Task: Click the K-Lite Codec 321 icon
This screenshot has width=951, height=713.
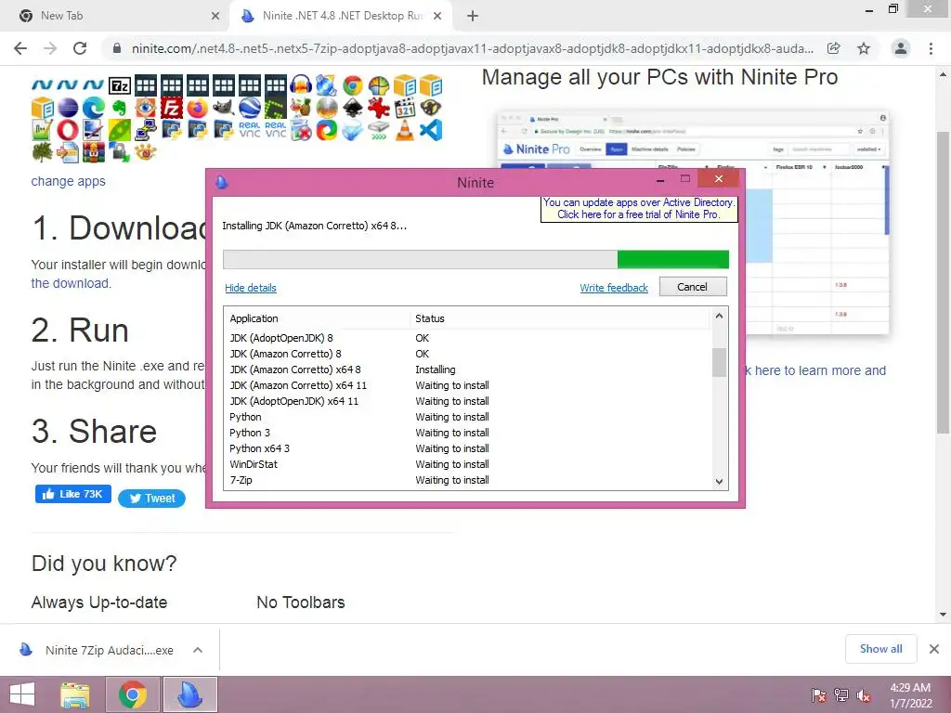Action: (405, 108)
